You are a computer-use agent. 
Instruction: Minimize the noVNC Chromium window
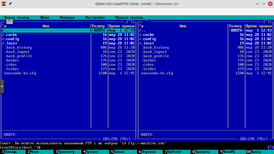pyautogui.click(x=257, y=4)
